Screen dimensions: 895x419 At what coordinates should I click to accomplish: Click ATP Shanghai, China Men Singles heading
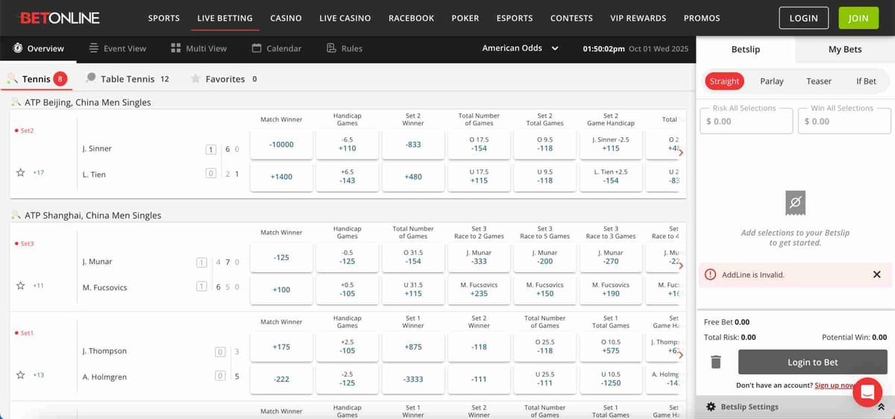point(92,215)
